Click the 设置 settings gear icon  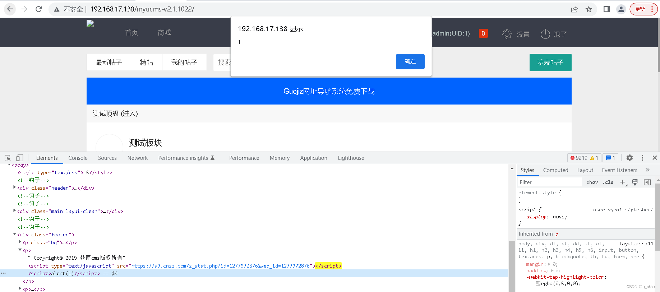[x=507, y=34]
